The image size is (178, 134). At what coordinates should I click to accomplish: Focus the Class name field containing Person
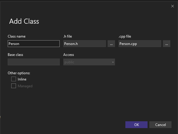coord(33,44)
